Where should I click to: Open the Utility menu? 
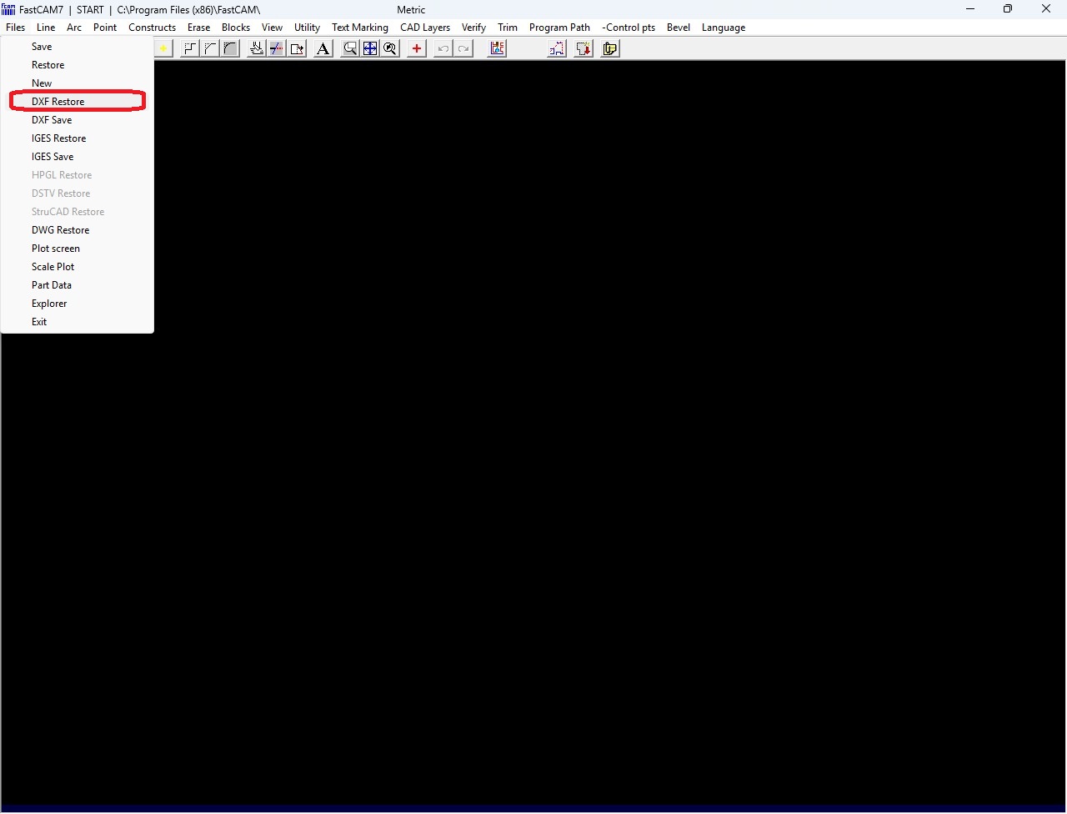click(307, 28)
